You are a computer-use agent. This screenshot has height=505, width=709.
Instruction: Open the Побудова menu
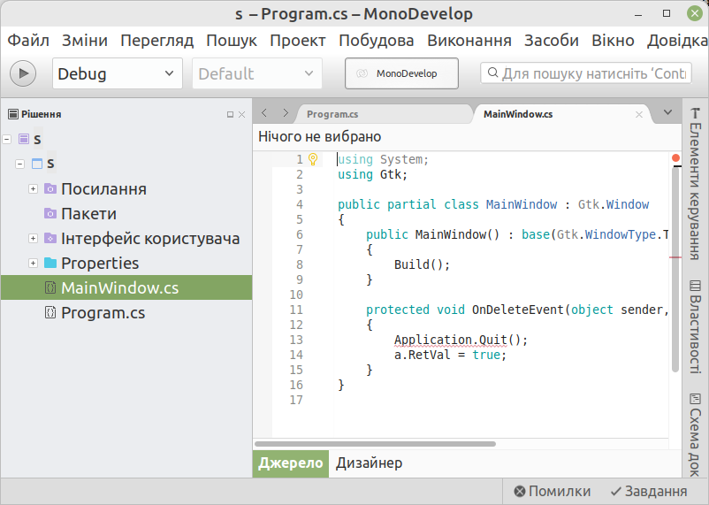point(377,41)
